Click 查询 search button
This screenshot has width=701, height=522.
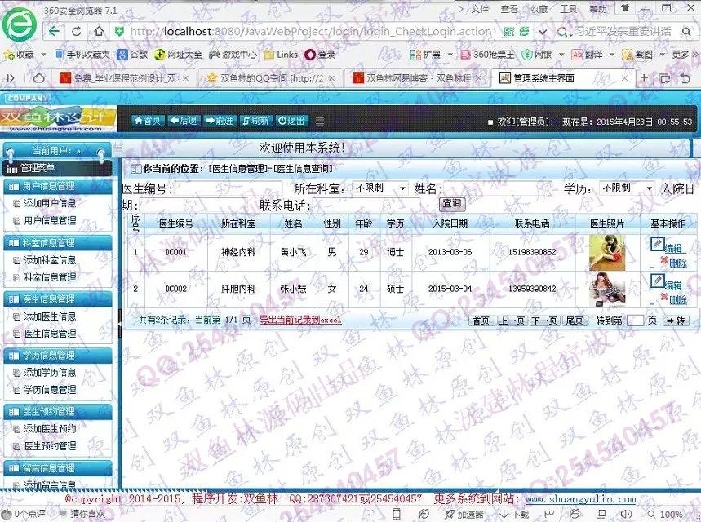[x=452, y=204]
